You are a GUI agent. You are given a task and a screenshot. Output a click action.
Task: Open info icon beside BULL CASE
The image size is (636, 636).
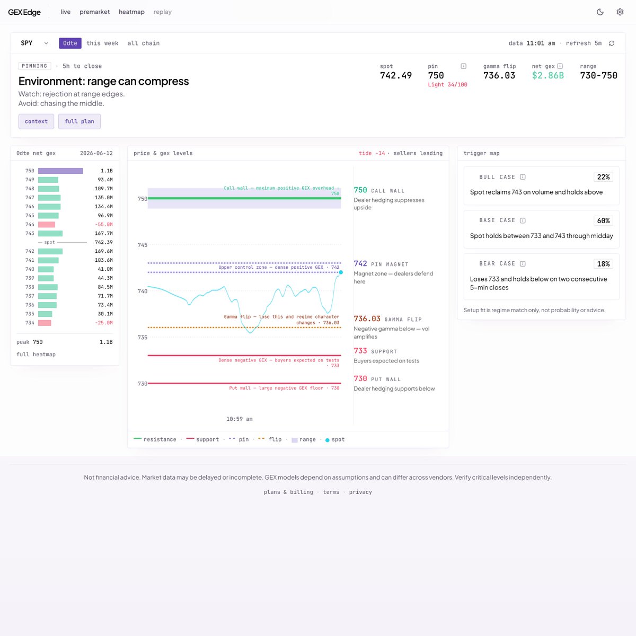[523, 177]
